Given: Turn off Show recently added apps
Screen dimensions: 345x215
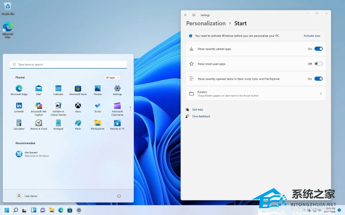Looking at the screenshot, I should (x=319, y=49).
